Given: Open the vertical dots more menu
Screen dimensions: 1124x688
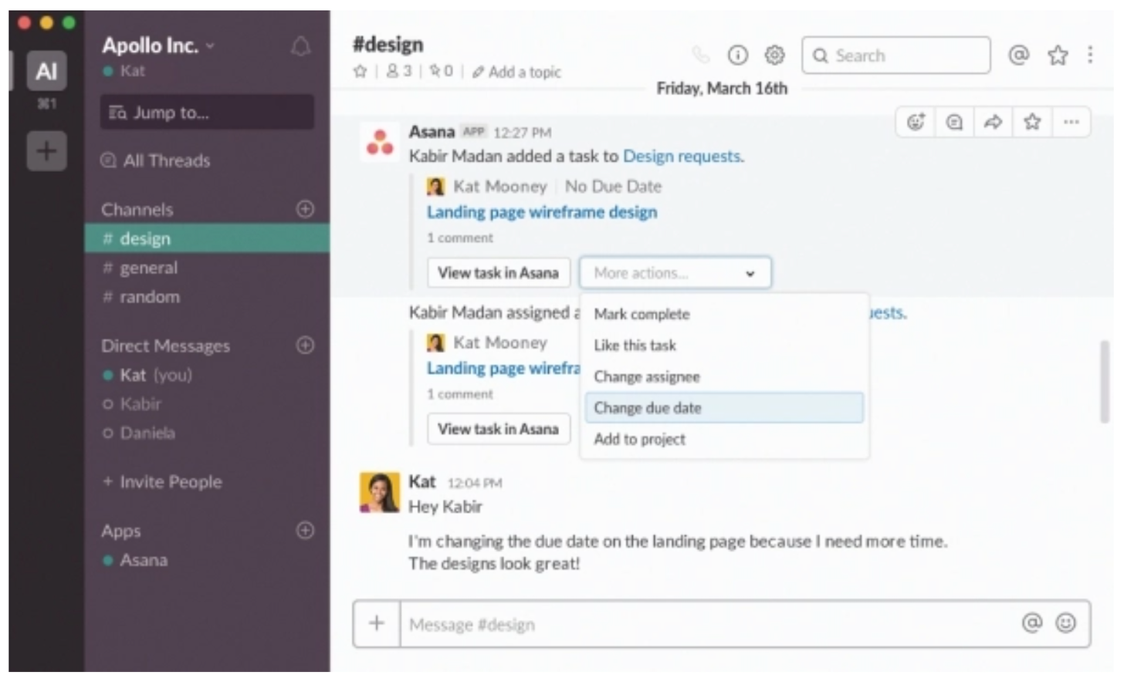Looking at the screenshot, I should tap(1090, 55).
